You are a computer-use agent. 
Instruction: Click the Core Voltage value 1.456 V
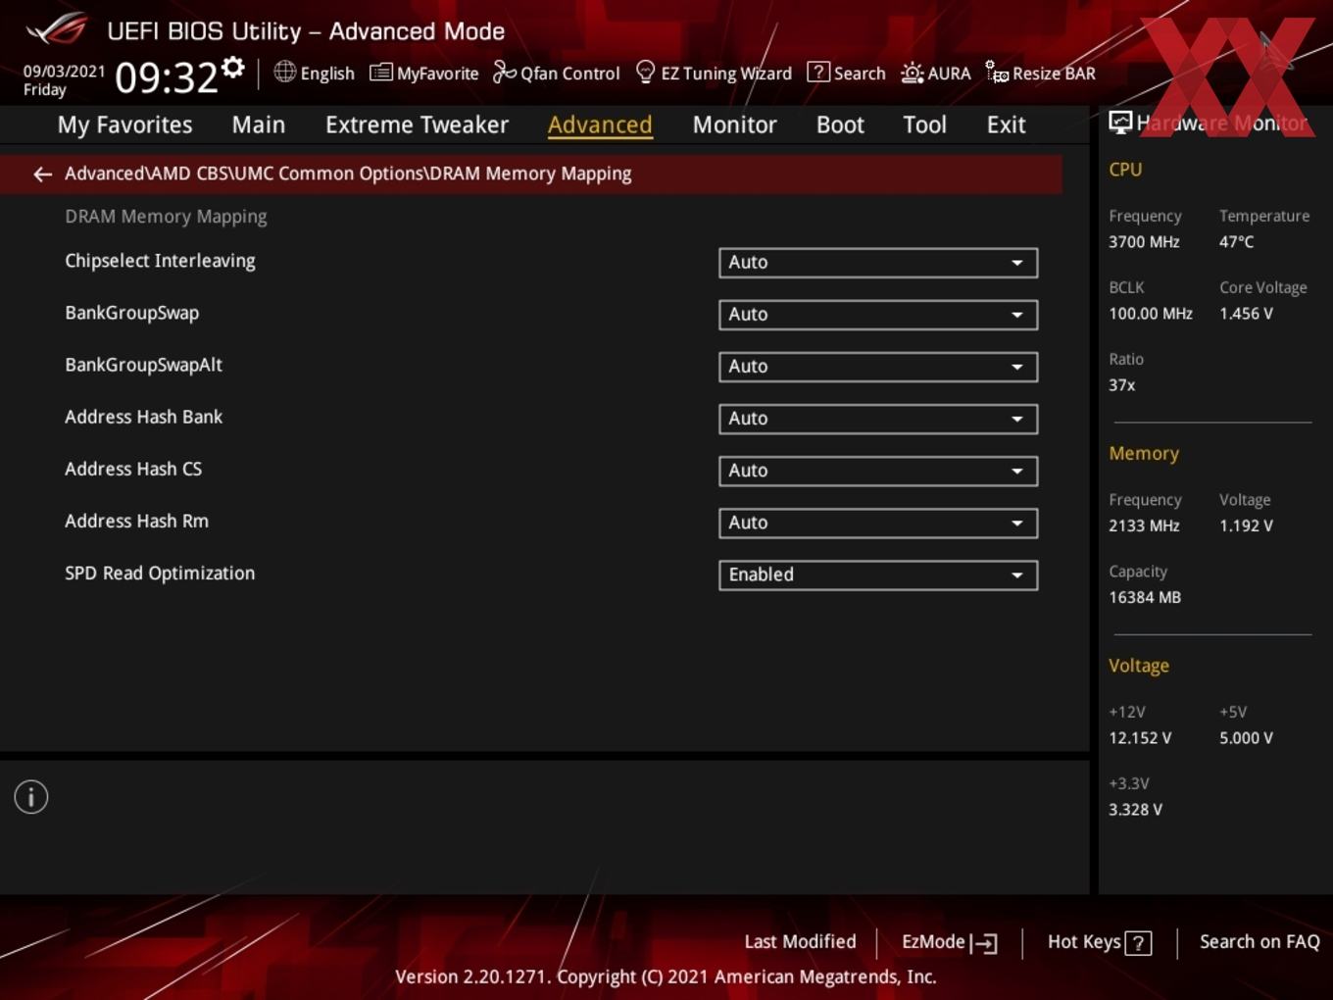coord(1246,314)
